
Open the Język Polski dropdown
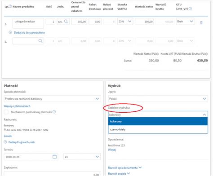(x=158, y=99)
